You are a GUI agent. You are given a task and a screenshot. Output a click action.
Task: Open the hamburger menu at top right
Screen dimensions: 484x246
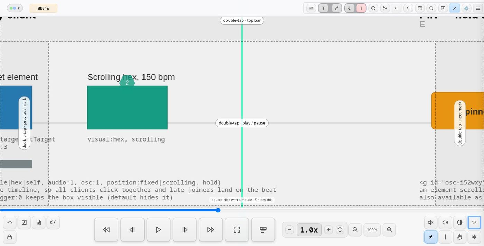click(x=478, y=8)
